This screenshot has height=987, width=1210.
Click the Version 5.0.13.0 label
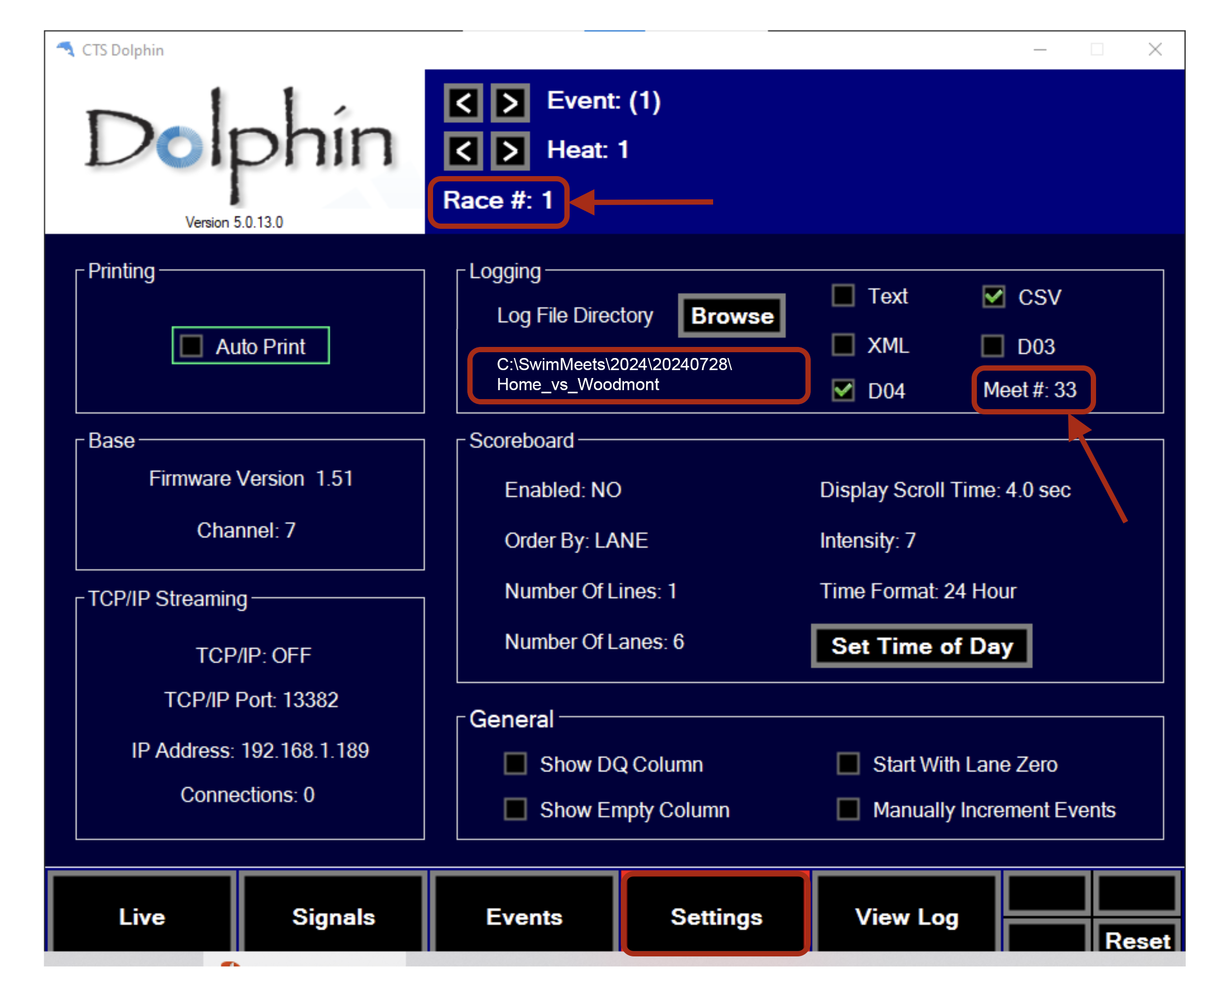[234, 222]
